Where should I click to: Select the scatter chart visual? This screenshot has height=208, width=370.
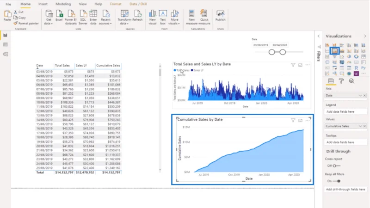(342, 56)
